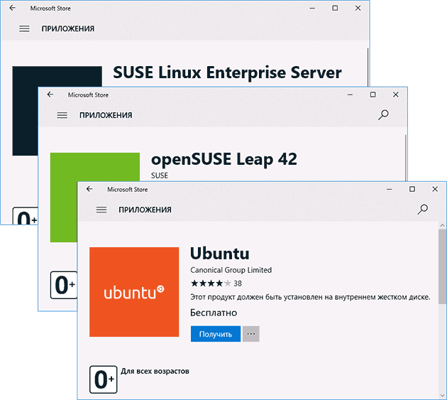The image size is (447, 400).
Task: Close the SUSE Enterprise Server Store window
Action: (x=358, y=8)
